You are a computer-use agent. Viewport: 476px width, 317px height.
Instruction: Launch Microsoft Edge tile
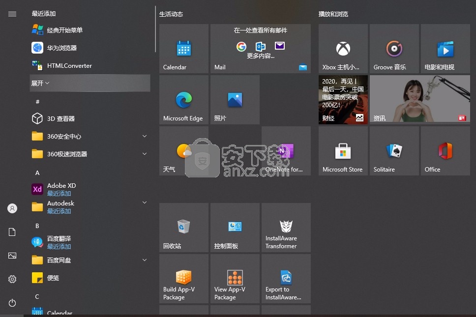click(x=184, y=100)
